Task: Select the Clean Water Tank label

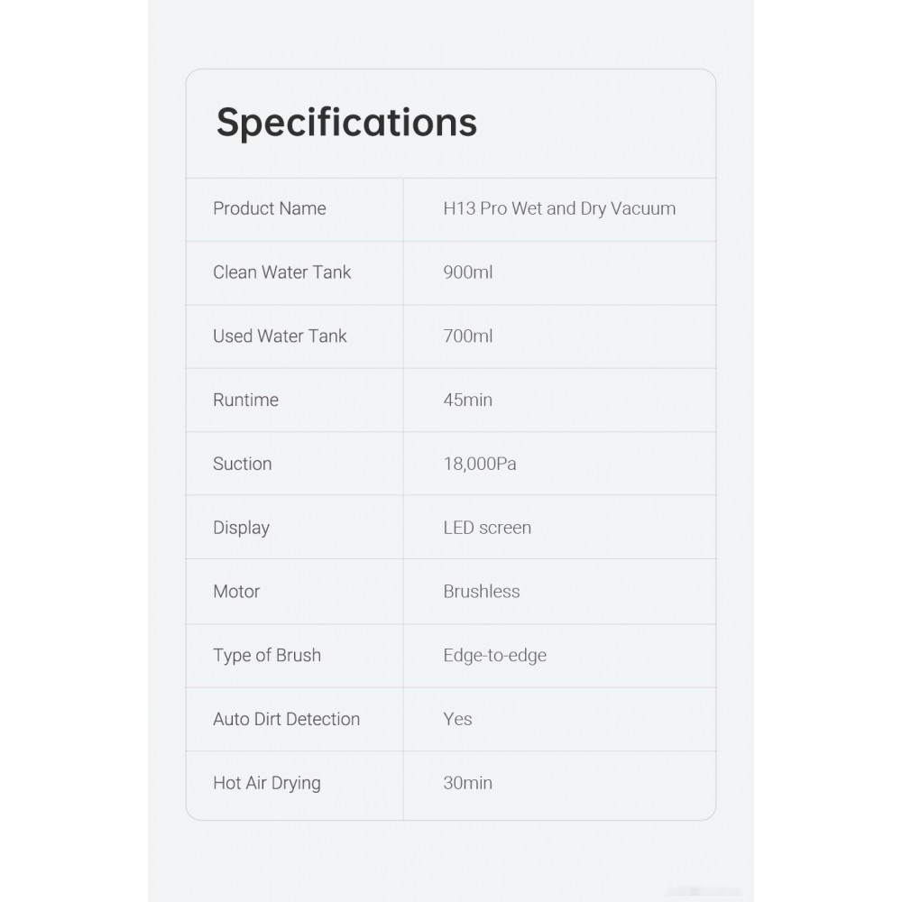Action: (x=282, y=272)
